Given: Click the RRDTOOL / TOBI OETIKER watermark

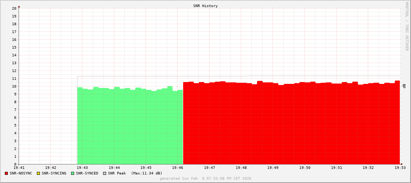Looking at the screenshot, I should tap(407, 26).
